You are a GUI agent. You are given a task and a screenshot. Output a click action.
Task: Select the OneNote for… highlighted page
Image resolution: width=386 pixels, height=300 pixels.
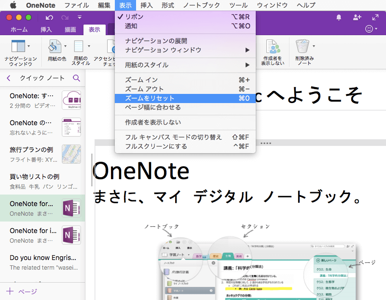coord(42,209)
